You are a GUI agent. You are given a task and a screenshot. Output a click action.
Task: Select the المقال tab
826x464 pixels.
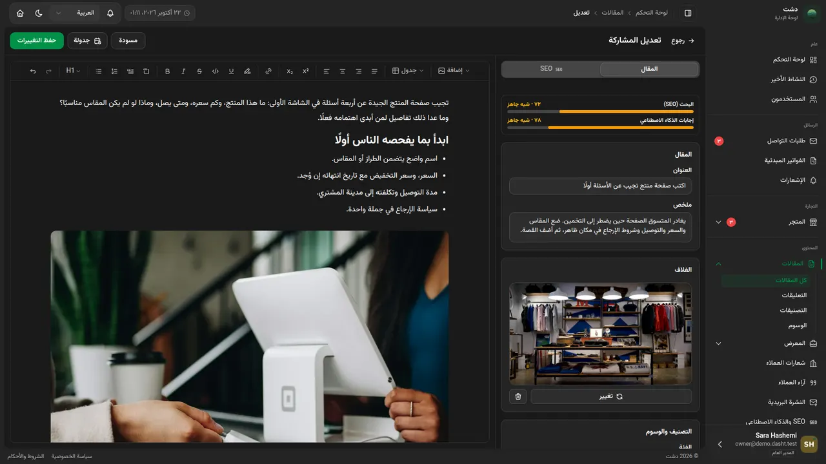(649, 69)
